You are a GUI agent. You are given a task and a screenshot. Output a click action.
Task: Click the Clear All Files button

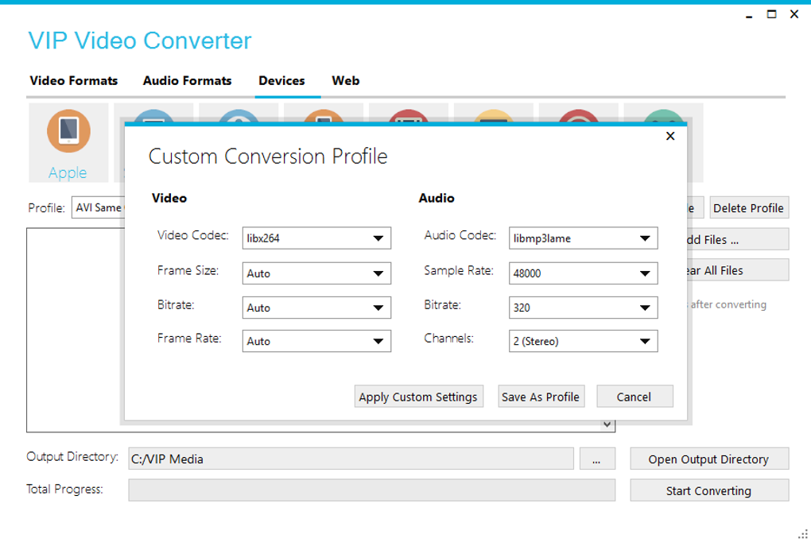[x=738, y=270]
